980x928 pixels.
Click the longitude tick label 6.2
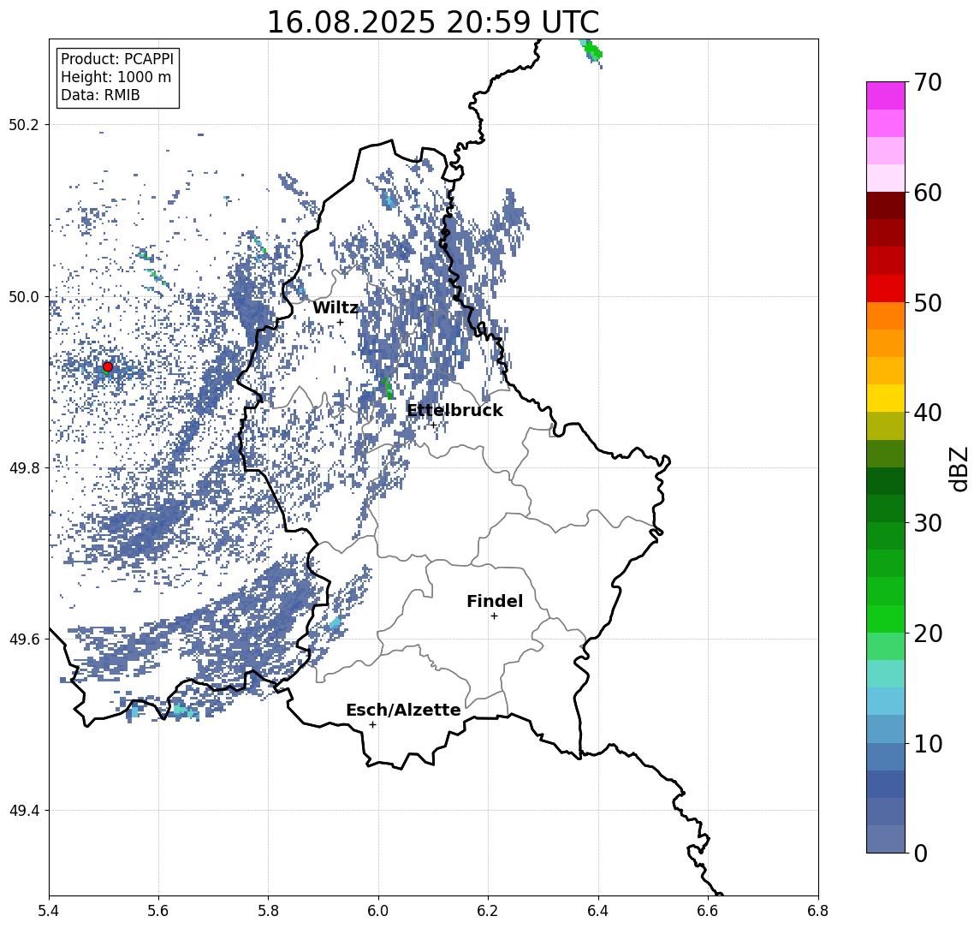488,911
